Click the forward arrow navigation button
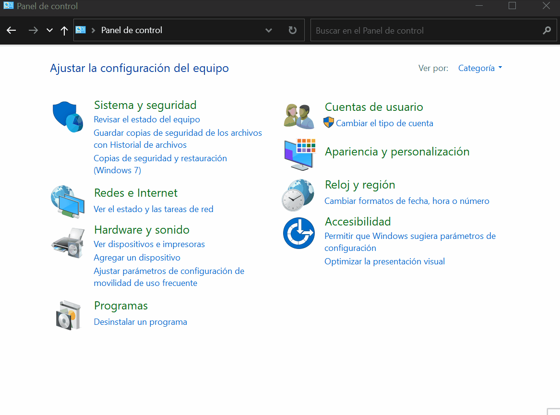This screenshot has width=560, height=415. pos(33,30)
